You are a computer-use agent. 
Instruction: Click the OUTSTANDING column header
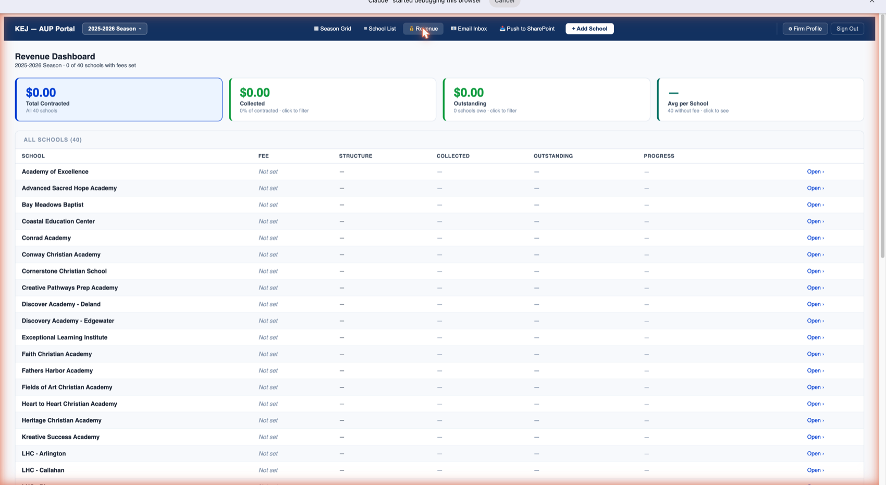[x=553, y=156]
